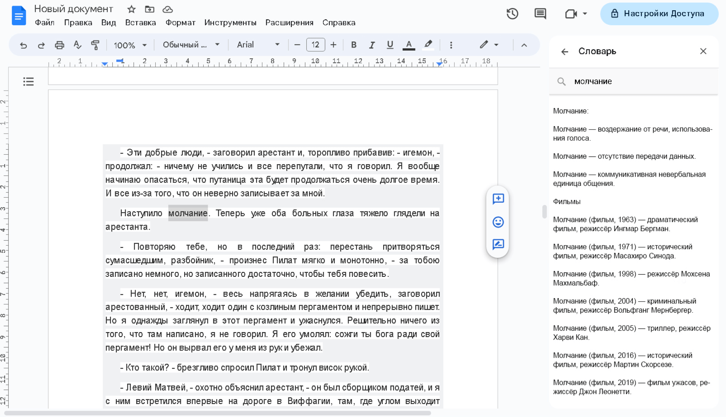Open version history clock icon

coord(512,14)
